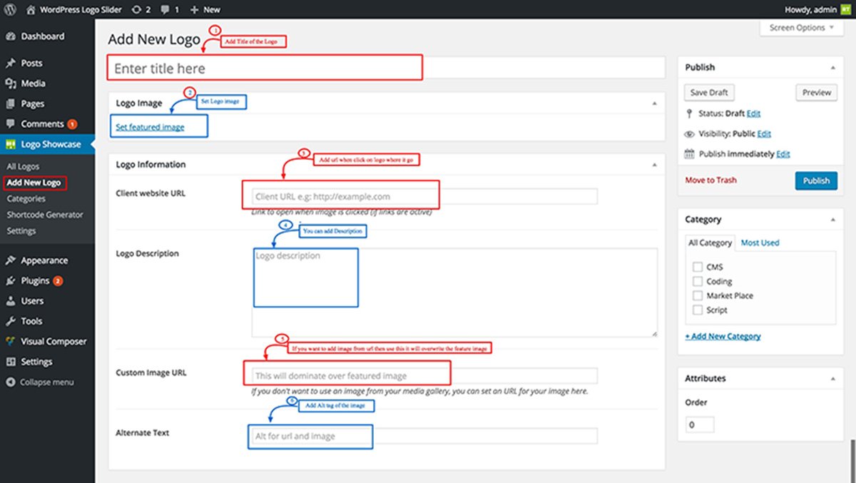Screen dimensions: 856x483
Task: Tick the Script category checkbox
Action: [698, 310]
